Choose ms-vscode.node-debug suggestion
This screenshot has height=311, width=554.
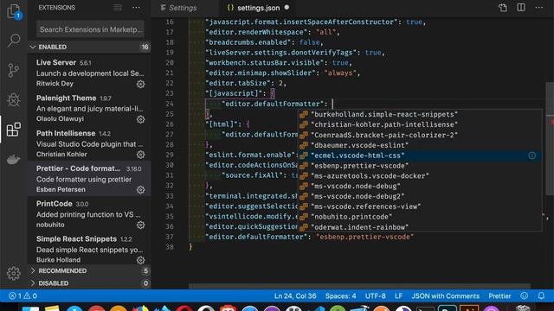point(420,187)
